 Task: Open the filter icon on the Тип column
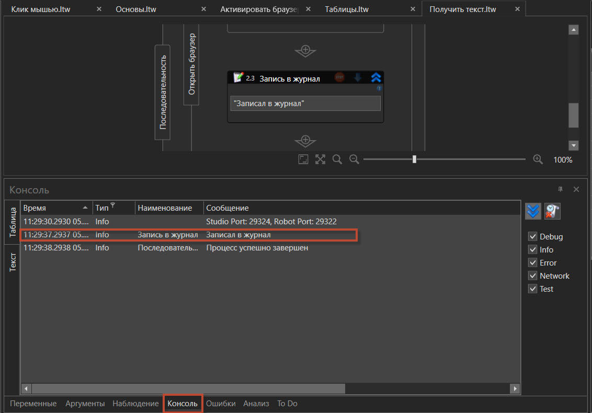click(113, 205)
